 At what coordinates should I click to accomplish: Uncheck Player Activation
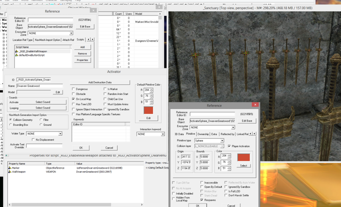229,146
